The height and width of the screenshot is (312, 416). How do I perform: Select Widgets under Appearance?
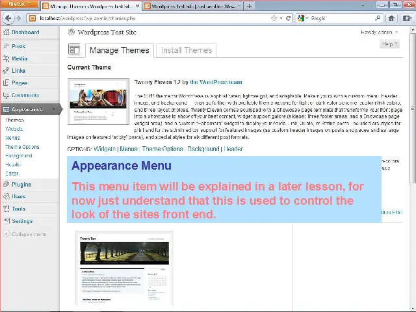[14, 129]
